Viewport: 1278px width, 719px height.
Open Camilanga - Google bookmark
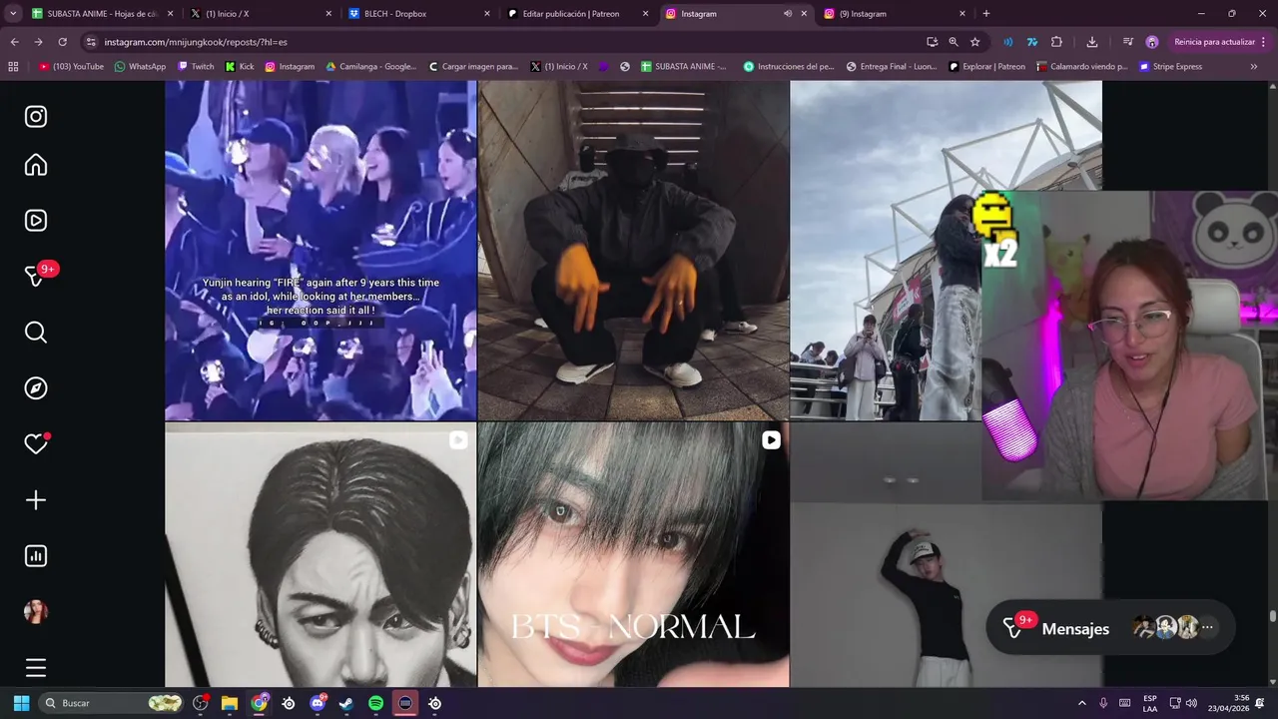[x=371, y=67]
